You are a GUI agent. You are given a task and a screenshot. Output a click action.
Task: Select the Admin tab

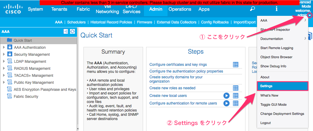[156, 9]
